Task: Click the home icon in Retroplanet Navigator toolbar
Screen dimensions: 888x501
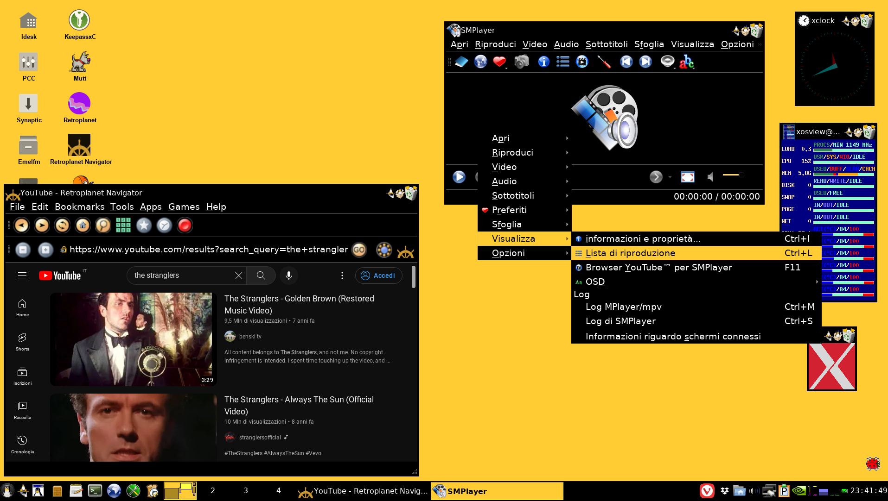Action: click(x=83, y=225)
